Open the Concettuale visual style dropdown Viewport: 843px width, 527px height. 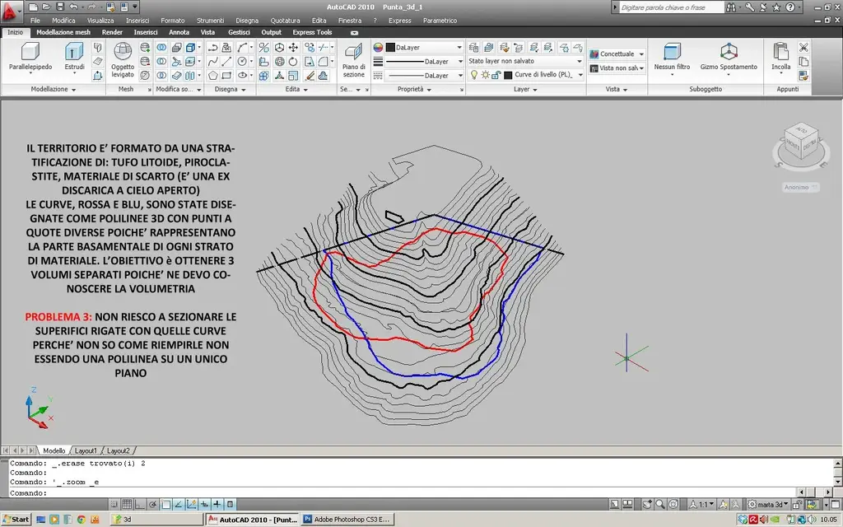click(642, 54)
